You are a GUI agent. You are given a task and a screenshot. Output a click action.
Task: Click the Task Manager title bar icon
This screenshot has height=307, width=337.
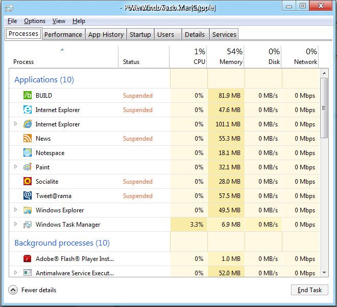[x=9, y=8]
